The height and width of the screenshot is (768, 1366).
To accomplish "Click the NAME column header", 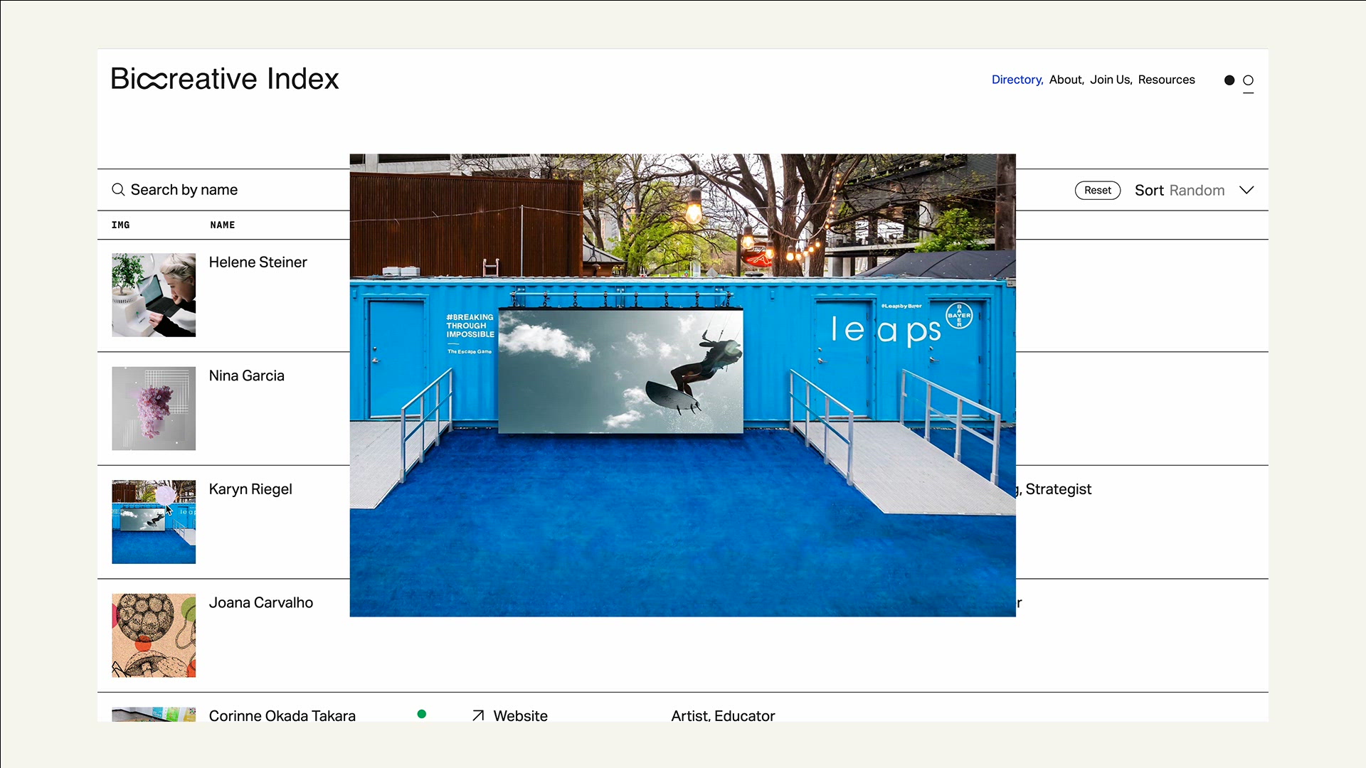I will coord(223,225).
